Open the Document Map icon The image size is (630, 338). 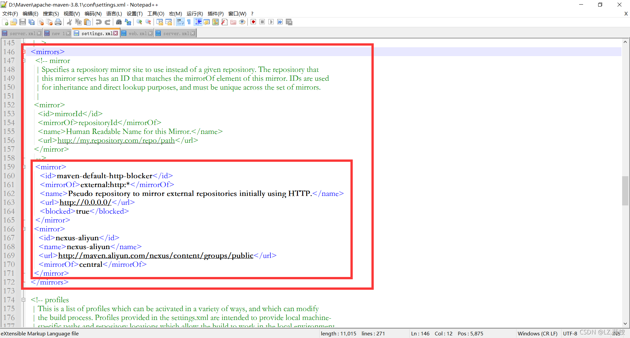pyautogui.click(x=216, y=22)
